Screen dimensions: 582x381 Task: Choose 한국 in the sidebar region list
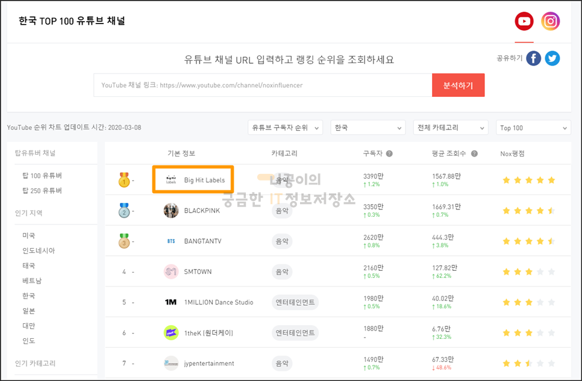coord(28,296)
